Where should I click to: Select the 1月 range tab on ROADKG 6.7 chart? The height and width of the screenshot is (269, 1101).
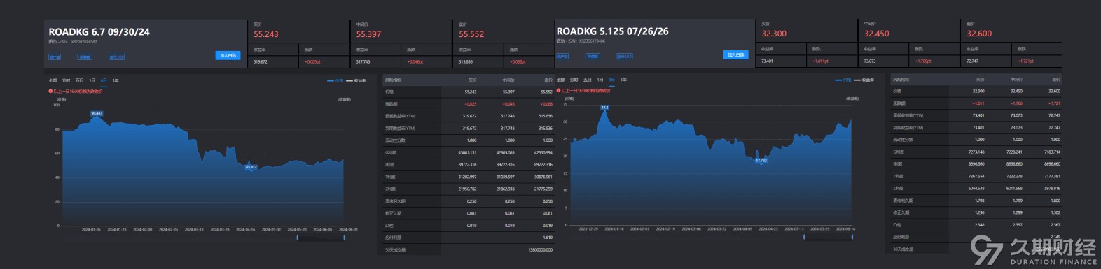pyautogui.click(x=92, y=80)
